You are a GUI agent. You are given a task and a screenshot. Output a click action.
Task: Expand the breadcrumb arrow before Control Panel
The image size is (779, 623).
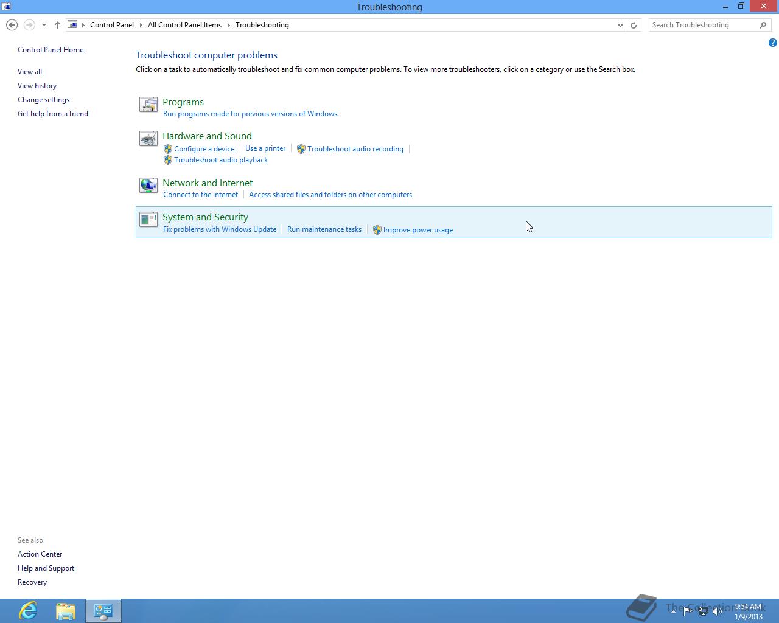pyautogui.click(x=83, y=25)
